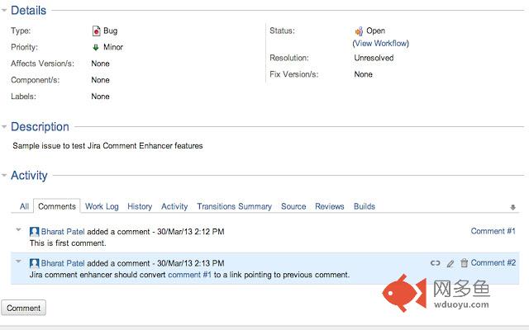Switch to the All tab
Screen dimensions: 529x330
[24, 206]
